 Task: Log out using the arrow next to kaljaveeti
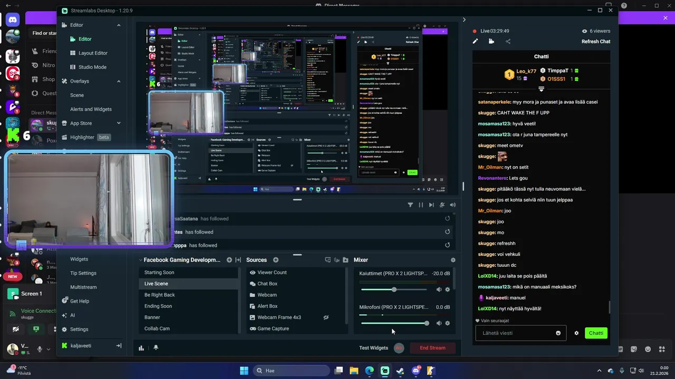[119, 346]
